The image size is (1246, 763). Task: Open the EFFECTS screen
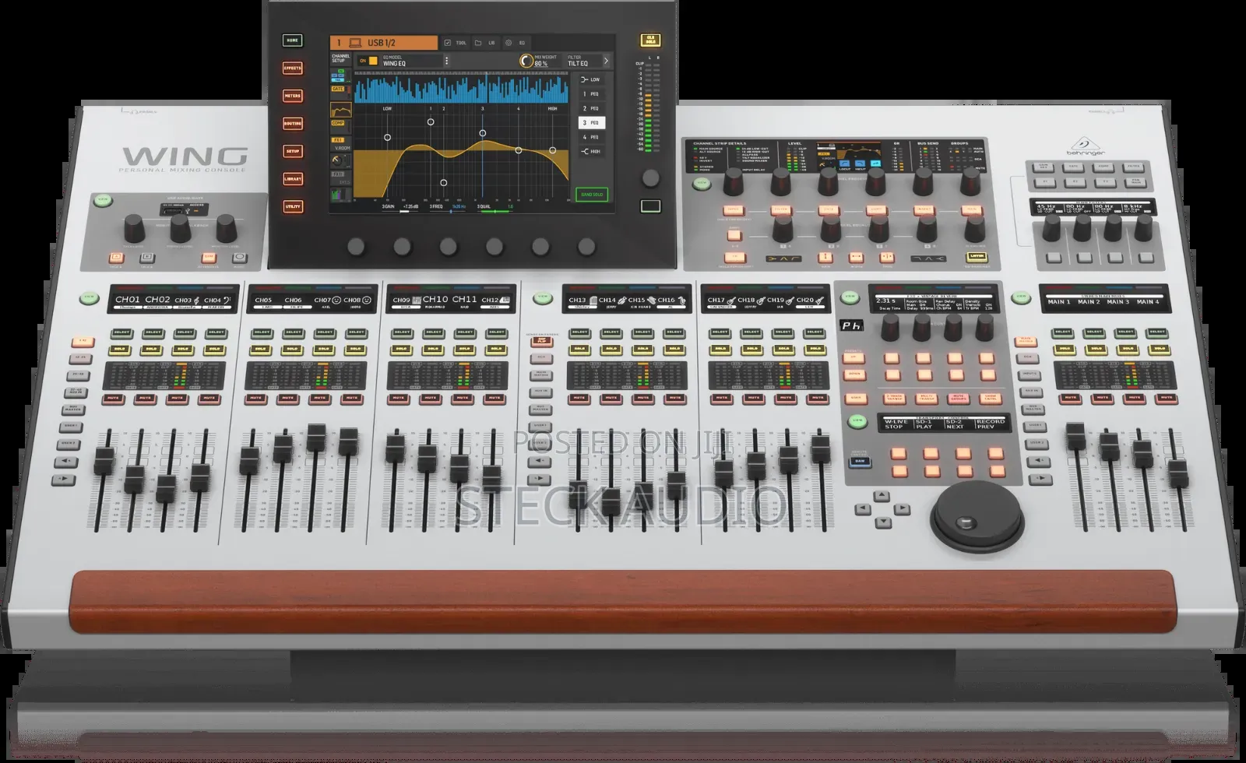[293, 69]
